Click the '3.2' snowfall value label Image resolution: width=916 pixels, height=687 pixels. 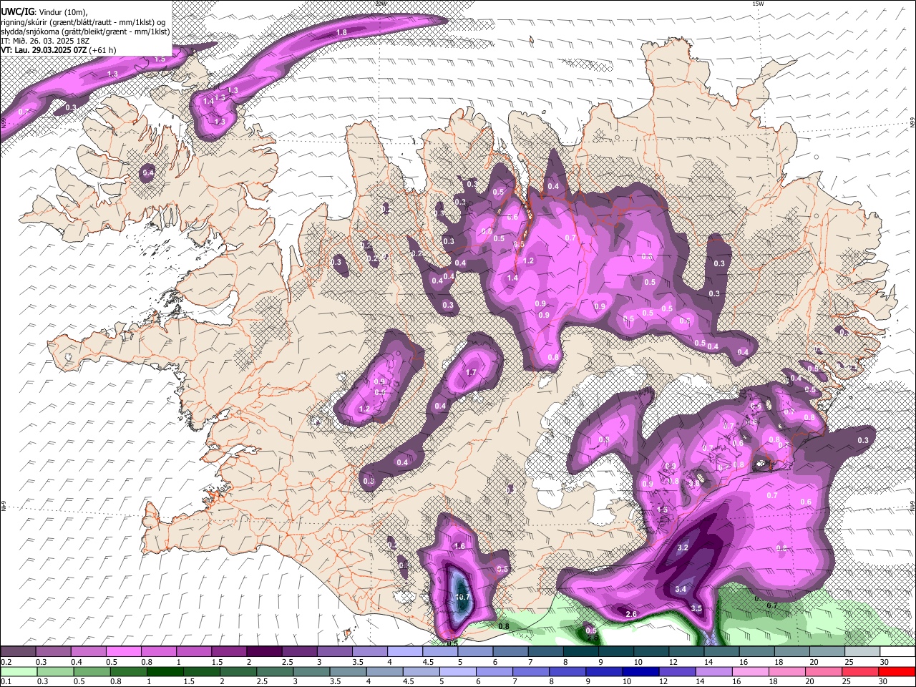682,547
